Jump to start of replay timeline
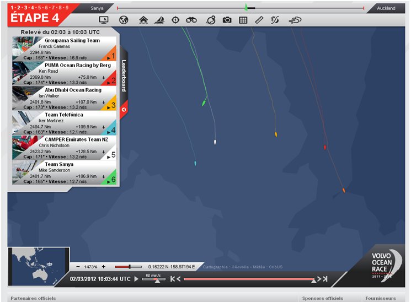 click(173, 279)
